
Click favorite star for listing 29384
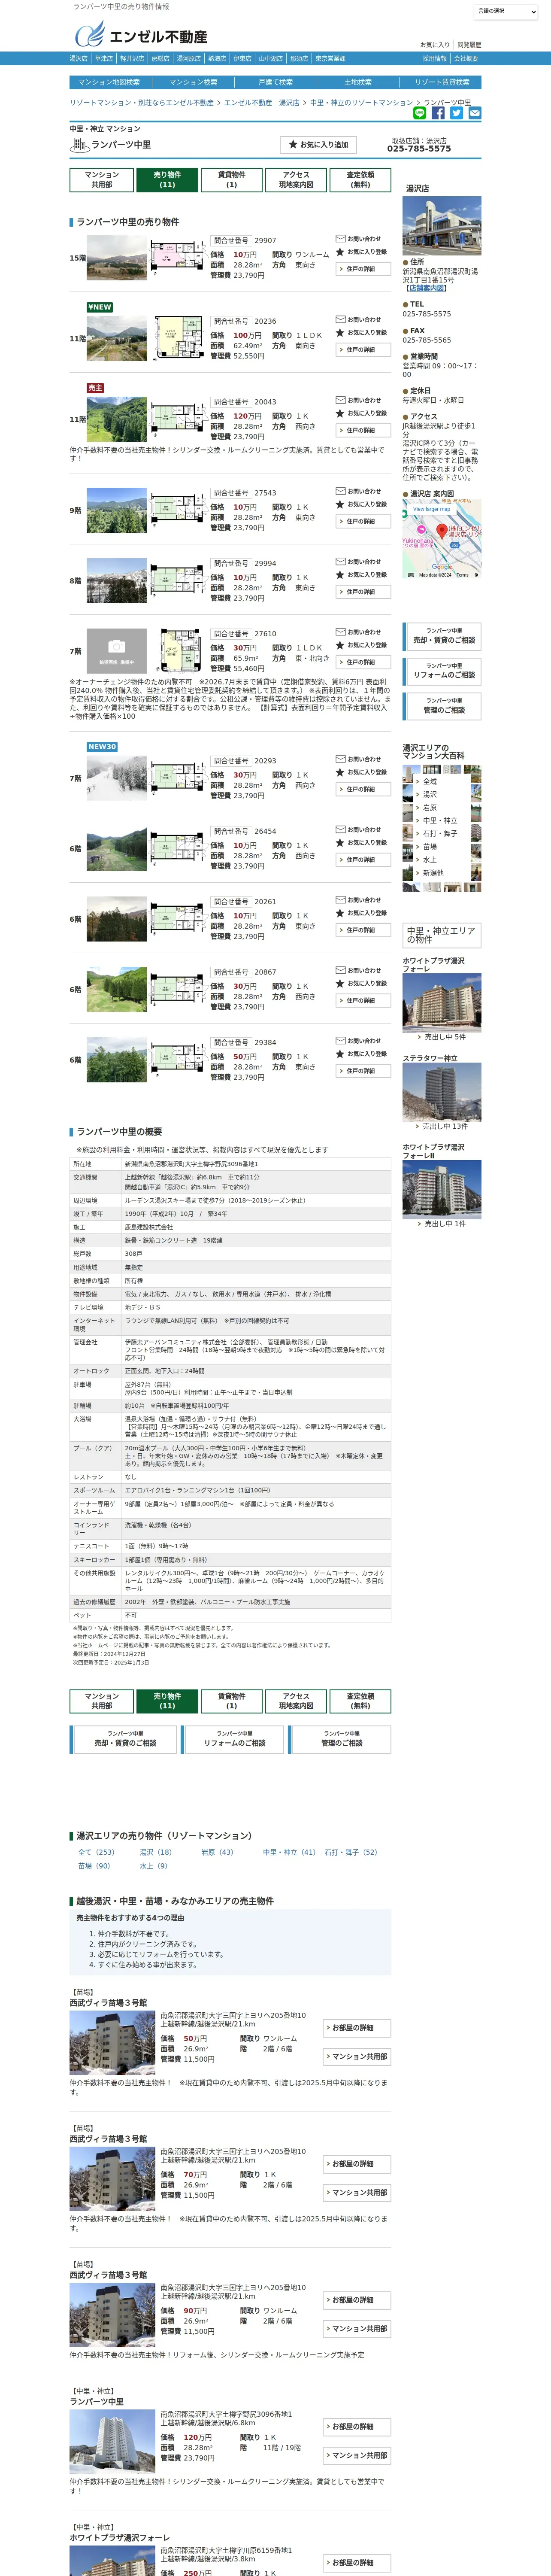click(340, 1054)
